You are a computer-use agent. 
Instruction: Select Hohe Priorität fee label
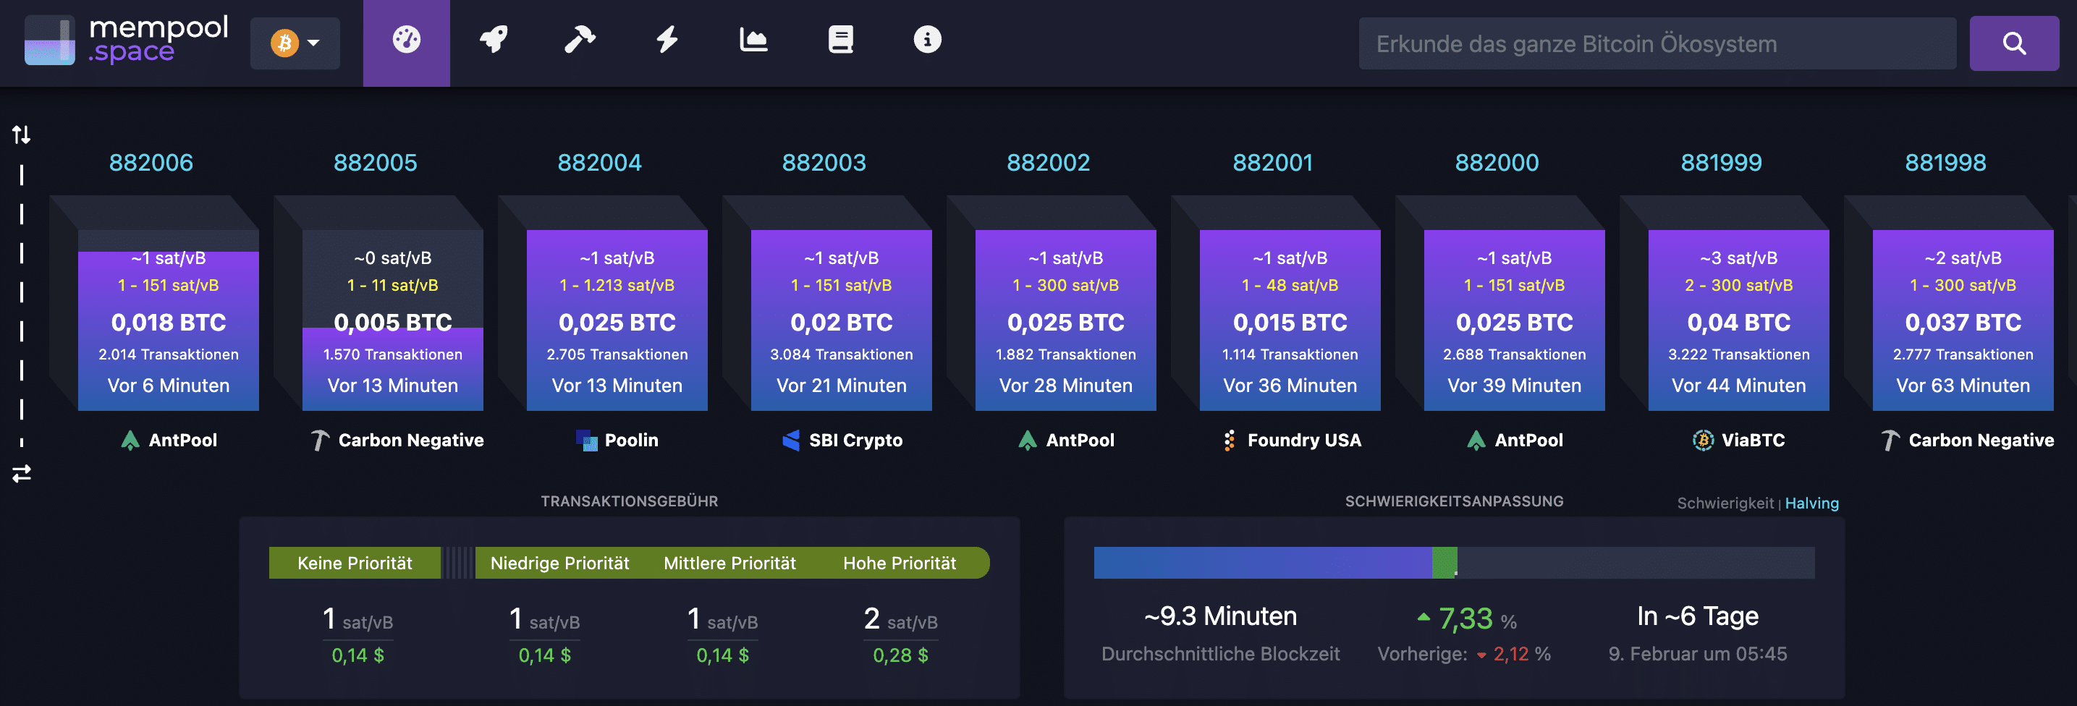coord(900,563)
